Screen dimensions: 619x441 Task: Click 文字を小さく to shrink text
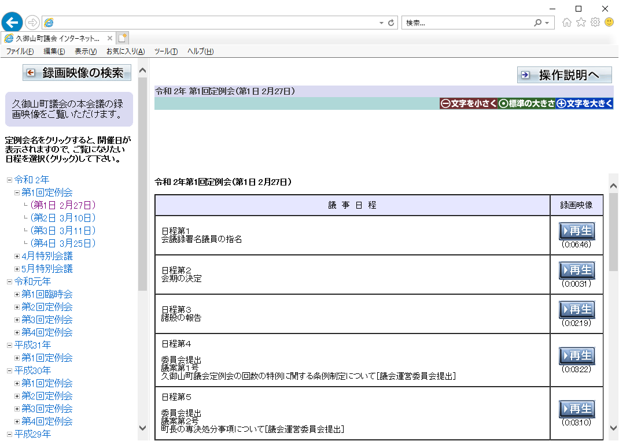(468, 103)
